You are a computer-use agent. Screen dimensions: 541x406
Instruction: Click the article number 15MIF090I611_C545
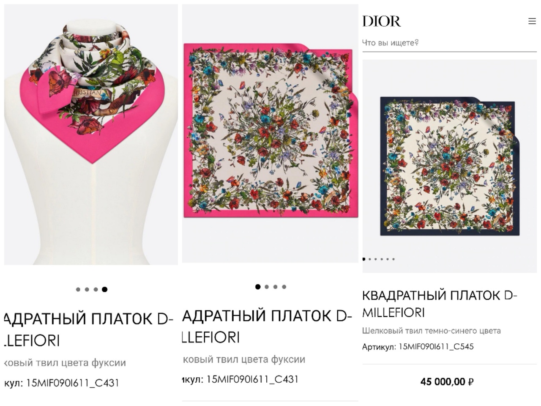tap(436, 347)
